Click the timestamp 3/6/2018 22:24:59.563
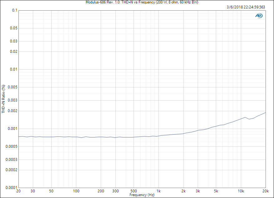 coord(246,7)
